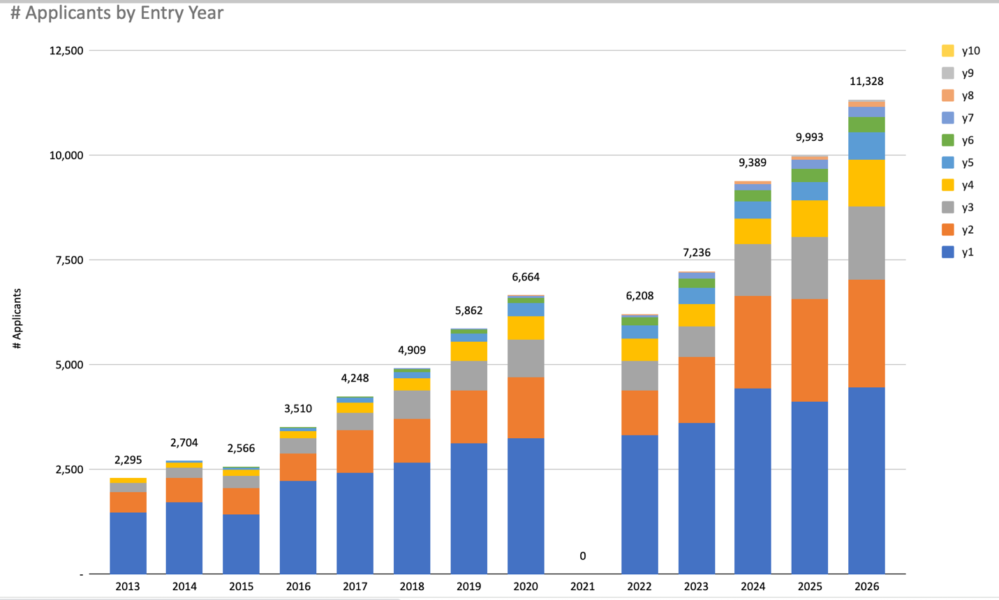Select the light blue y5 segment of the 2026 bar

pos(866,147)
